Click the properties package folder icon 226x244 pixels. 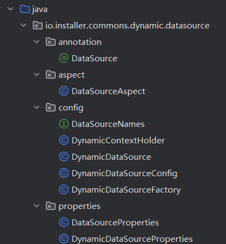pyautogui.click(x=51, y=206)
